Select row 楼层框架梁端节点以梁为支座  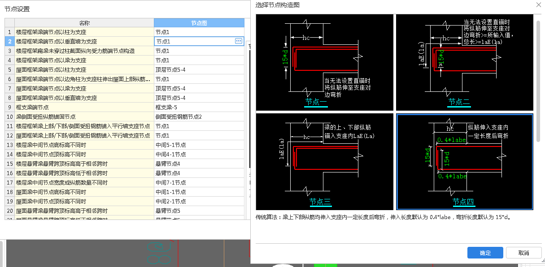[x=84, y=60]
